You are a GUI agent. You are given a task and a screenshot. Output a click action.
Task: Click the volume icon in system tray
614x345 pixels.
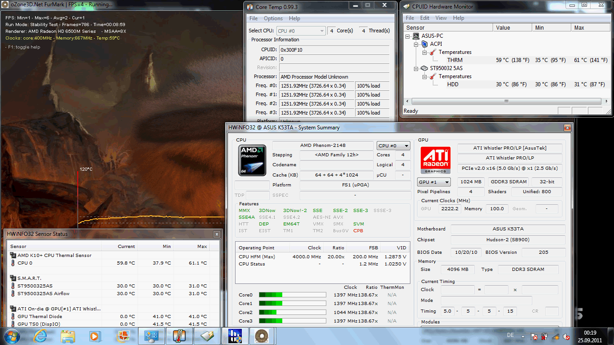pyautogui.click(x=567, y=336)
